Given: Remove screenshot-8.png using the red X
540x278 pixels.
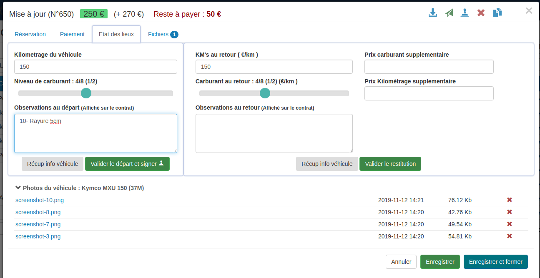Looking at the screenshot, I should click(509, 212).
